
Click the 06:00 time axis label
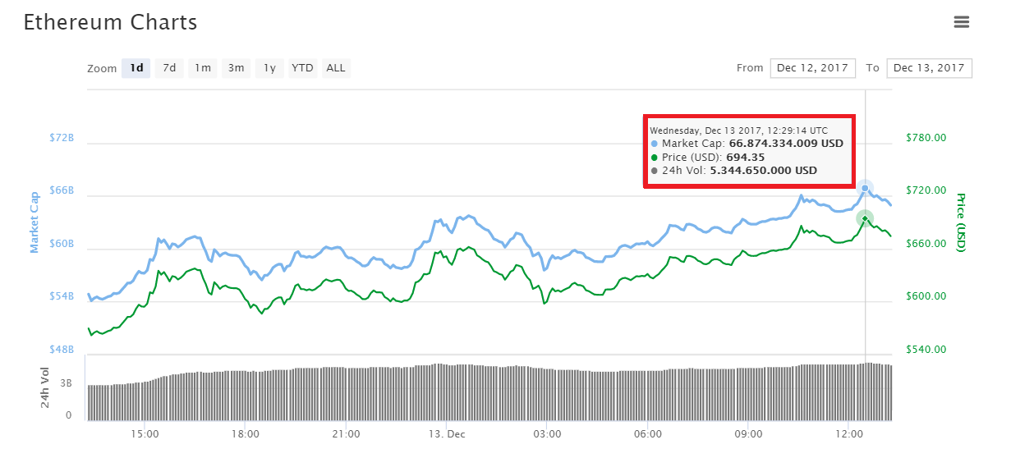click(648, 433)
